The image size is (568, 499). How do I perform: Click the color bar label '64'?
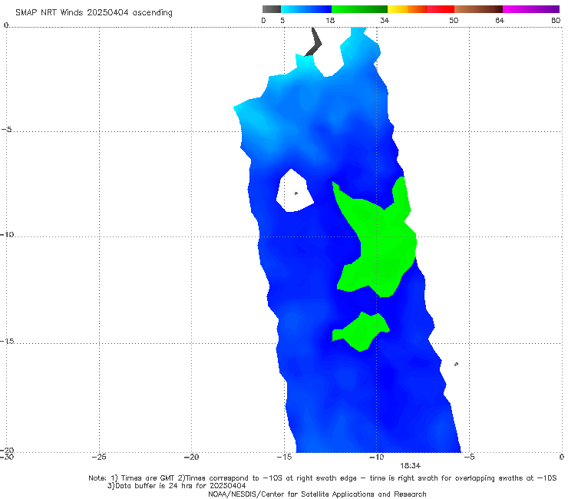(x=500, y=20)
